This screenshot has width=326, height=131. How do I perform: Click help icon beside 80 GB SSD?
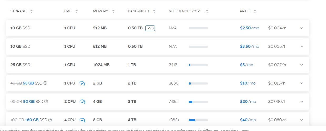(46, 101)
